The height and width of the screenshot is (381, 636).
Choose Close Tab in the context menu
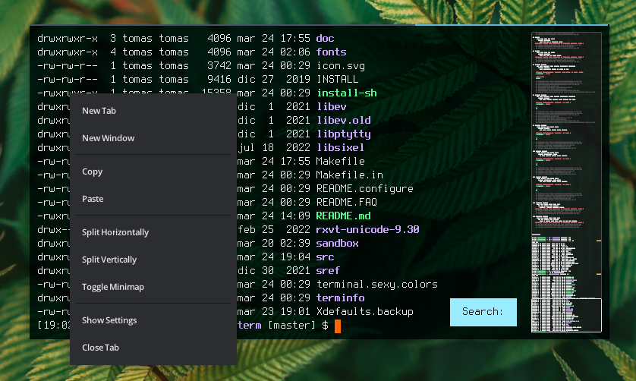153,348
